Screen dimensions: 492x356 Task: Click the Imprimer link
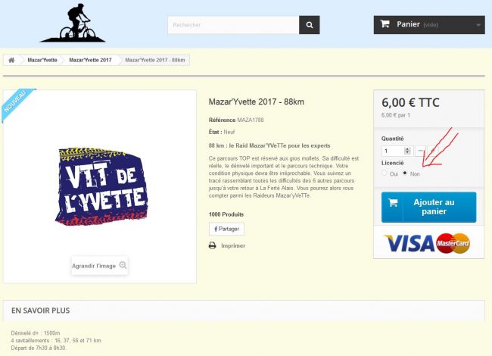tap(232, 245)
